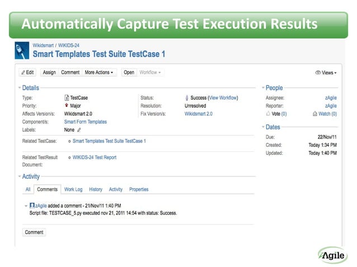Click the Comment button below the activity
Screen dimensions: 357x267
click(34, 232)
